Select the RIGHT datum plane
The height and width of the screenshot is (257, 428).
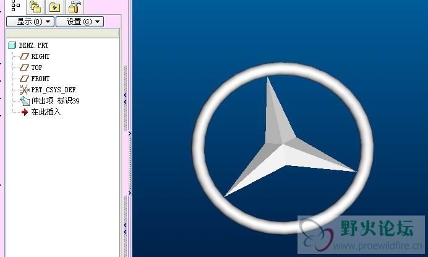pos(40,56)
